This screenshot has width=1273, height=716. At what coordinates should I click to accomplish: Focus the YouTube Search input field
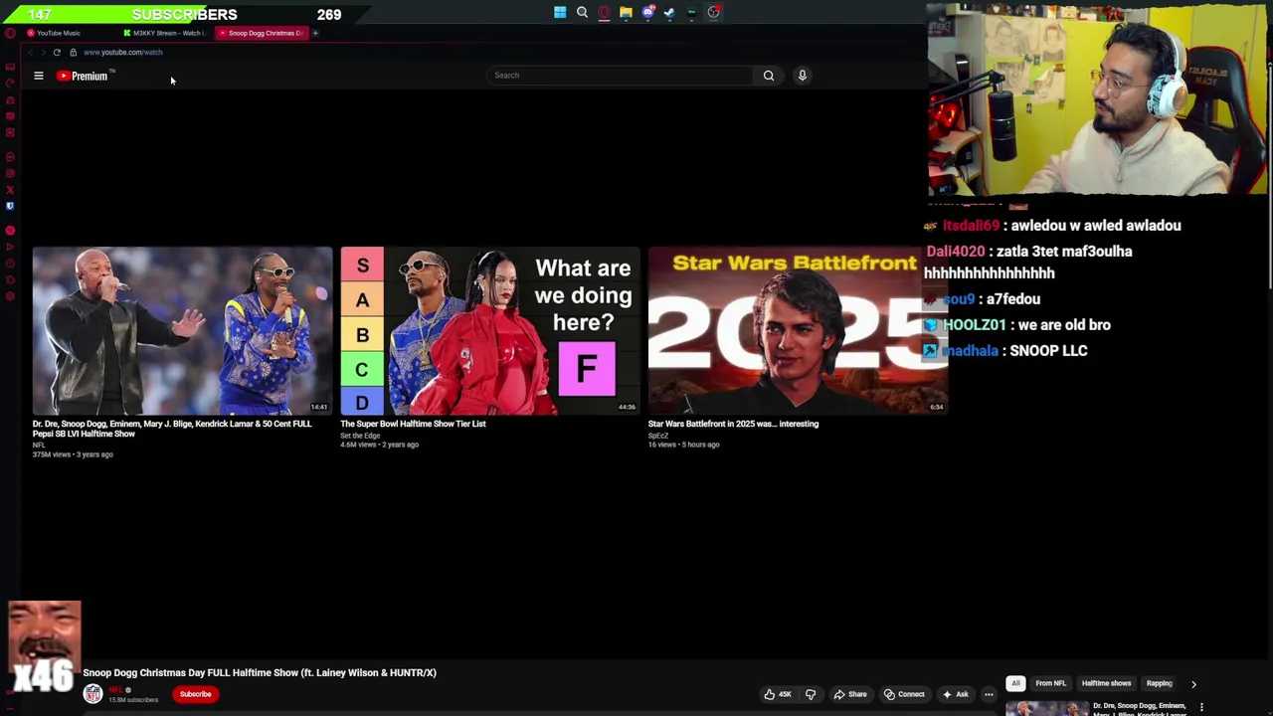621,76
